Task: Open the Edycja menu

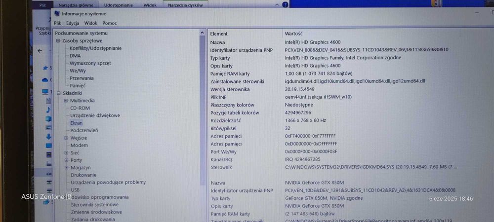Action: tap(73, 23)
